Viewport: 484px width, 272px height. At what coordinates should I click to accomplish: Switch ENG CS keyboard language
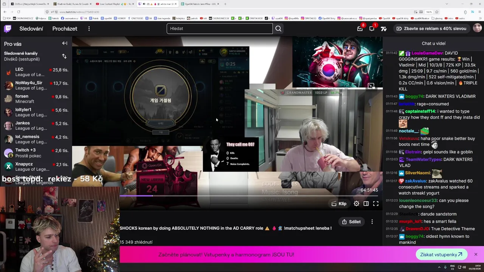pyautogui.click(x=453, y=267)
